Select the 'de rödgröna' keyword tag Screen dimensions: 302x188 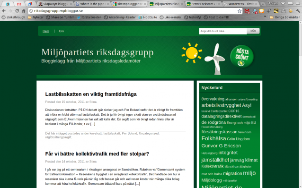213,122
